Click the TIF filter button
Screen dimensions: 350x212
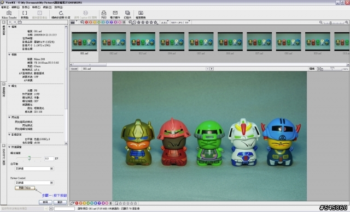[187, 22]
